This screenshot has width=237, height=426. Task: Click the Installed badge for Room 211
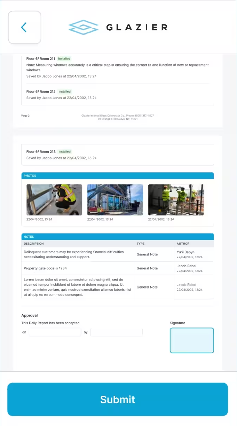[64, 59]
